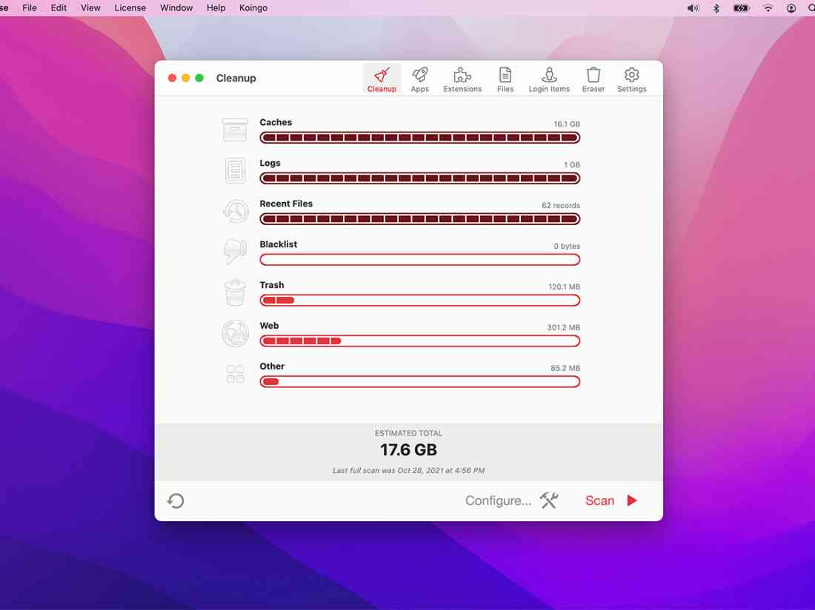Open the Extensions section

coord(462,78)
